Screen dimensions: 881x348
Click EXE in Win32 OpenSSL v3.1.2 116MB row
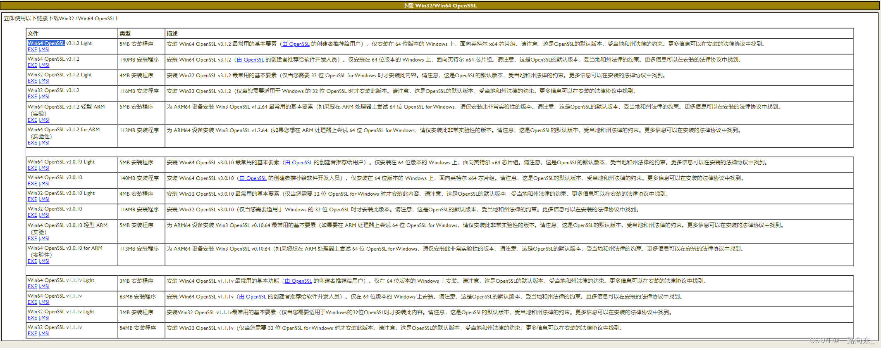click(x=32, y=97)
